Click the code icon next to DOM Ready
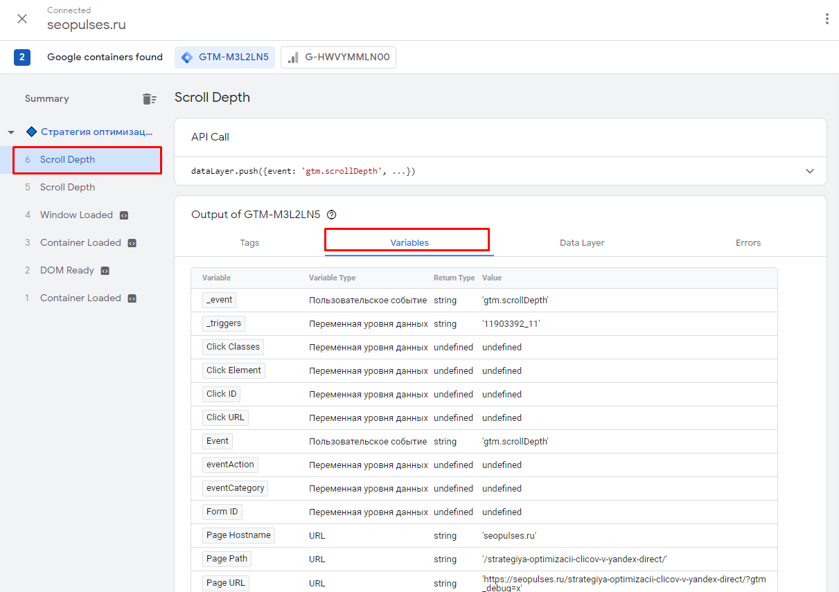839x592 pixels. coord(105,271)
